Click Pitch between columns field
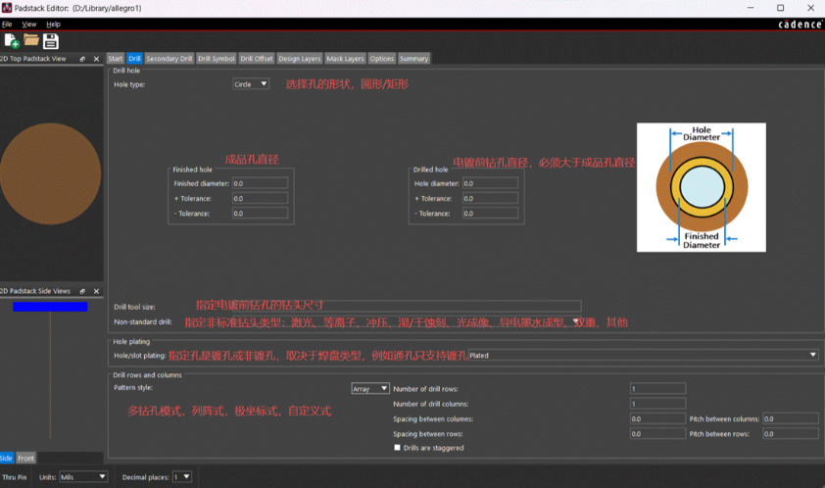The height and width of the screenshot is (488, 825). pyautogui.click(x=791, y=419)
